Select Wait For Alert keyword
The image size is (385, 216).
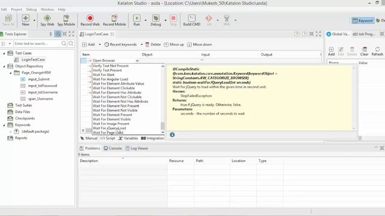click(x=103, y=74)
